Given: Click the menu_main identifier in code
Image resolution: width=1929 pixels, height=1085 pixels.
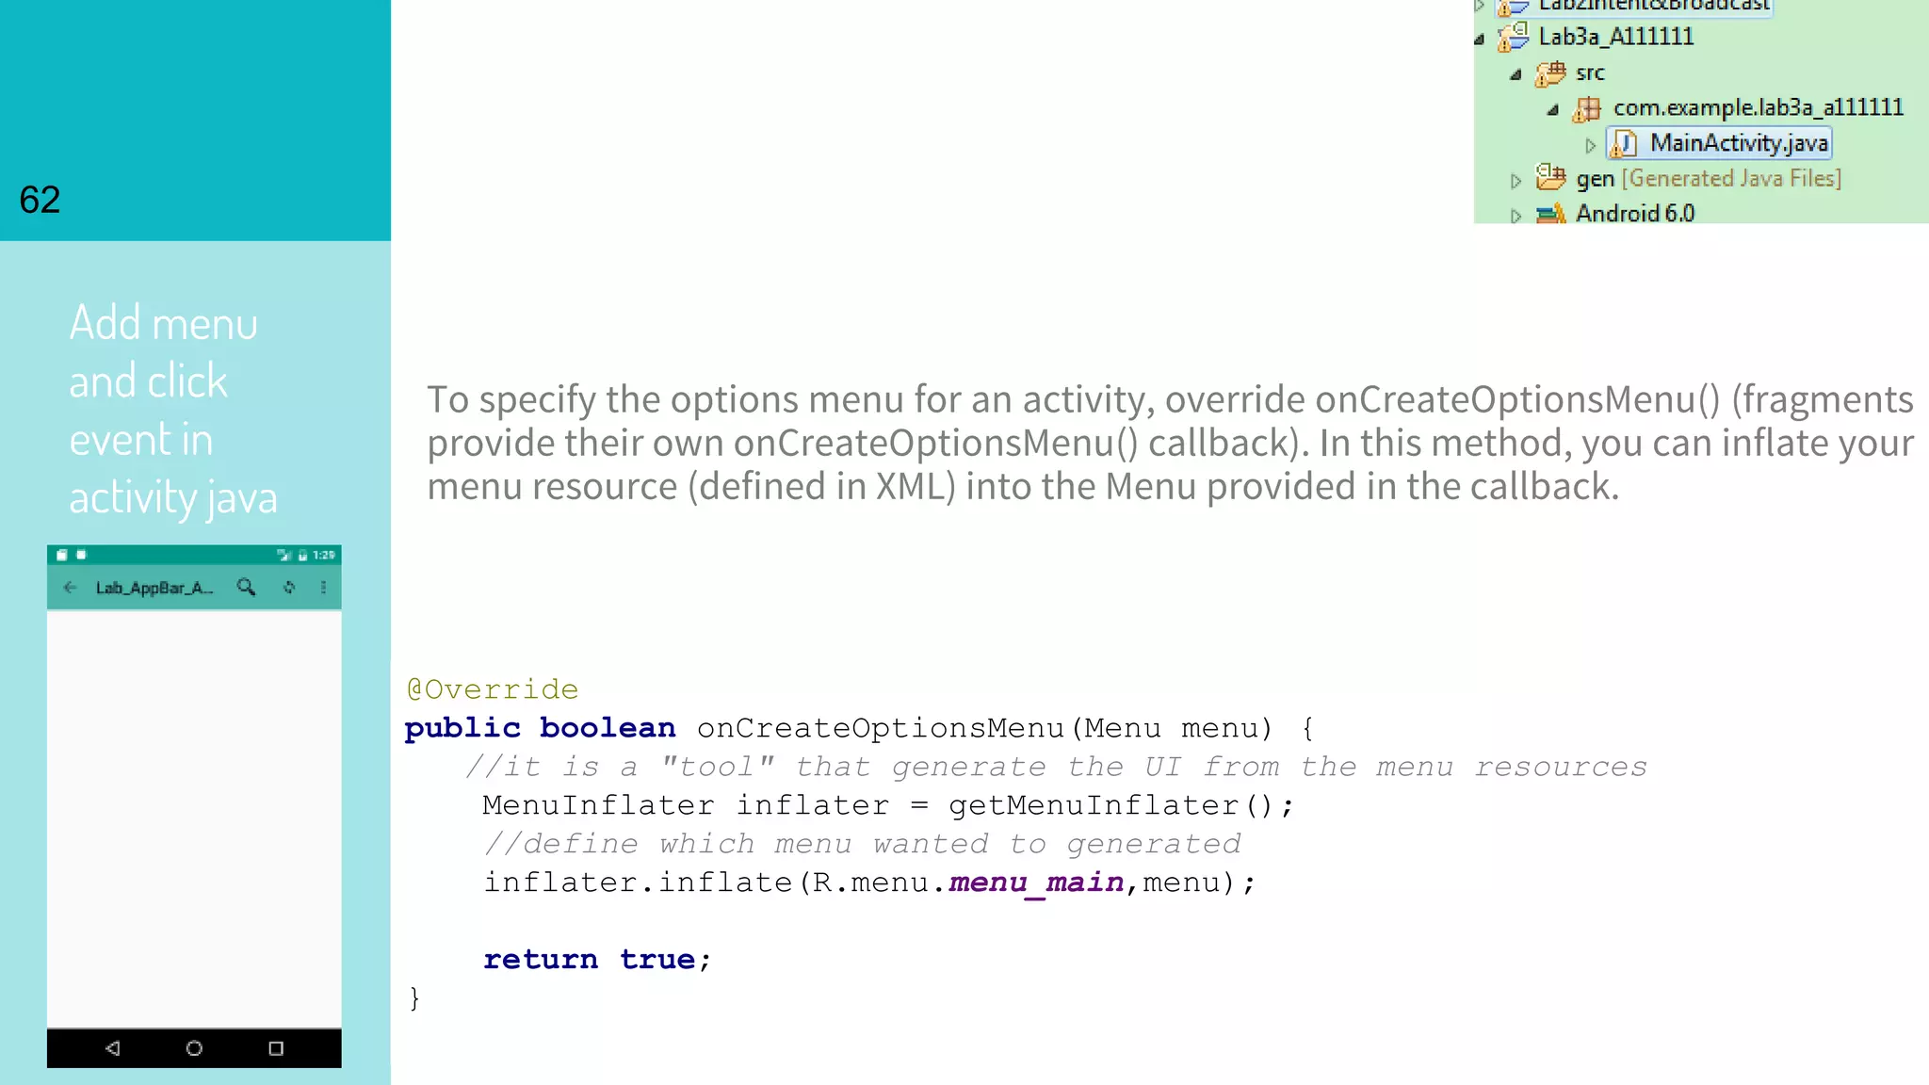Looking at the screenshot, I should coord(1036,883).
